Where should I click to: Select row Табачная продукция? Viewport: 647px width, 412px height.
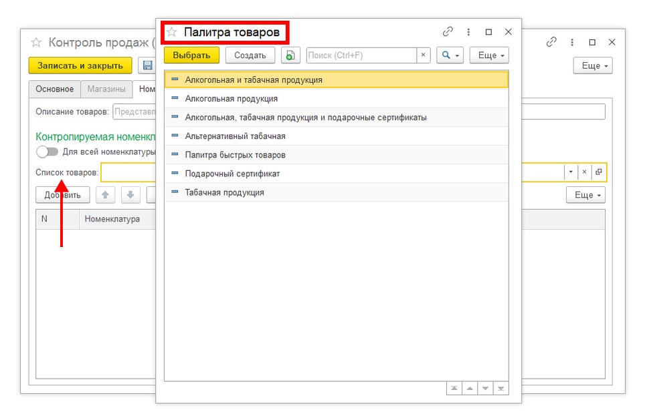click(337, 192)
